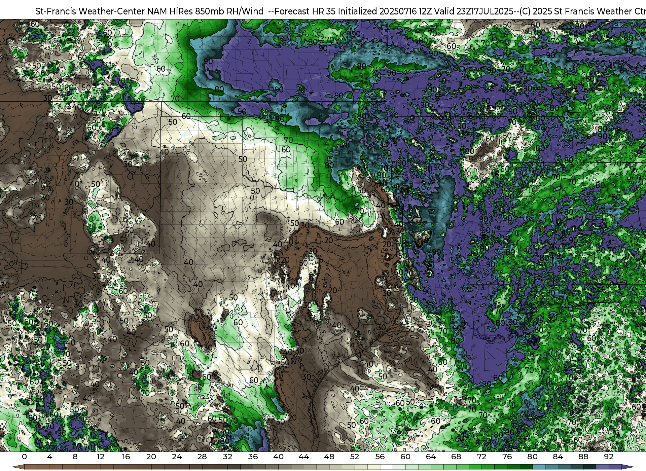
Task: Click the "(C) 2025 St Francis Weather" copyright text
Action: point(576,11)
